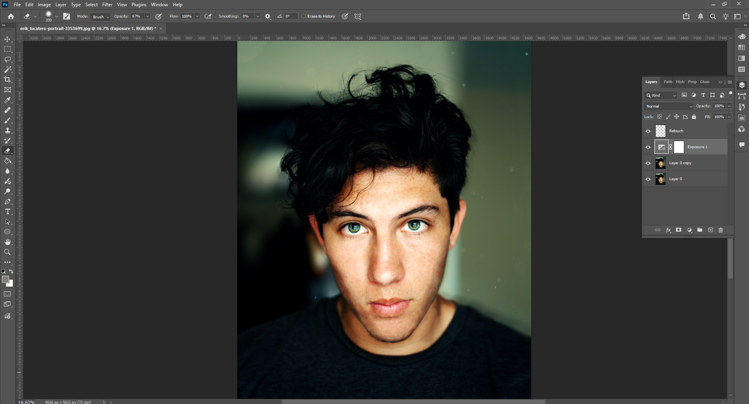Hide the Retouch layer

(x=648, y=131)
